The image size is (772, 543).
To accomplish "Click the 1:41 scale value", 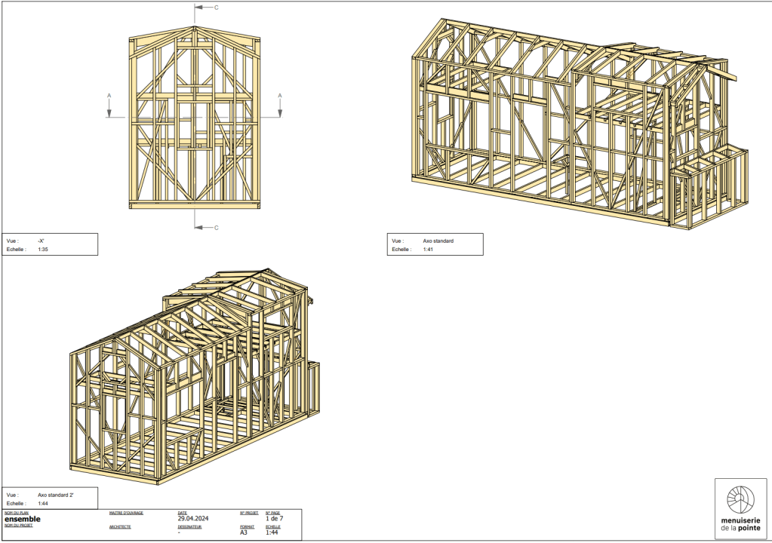I will (428, 249).
